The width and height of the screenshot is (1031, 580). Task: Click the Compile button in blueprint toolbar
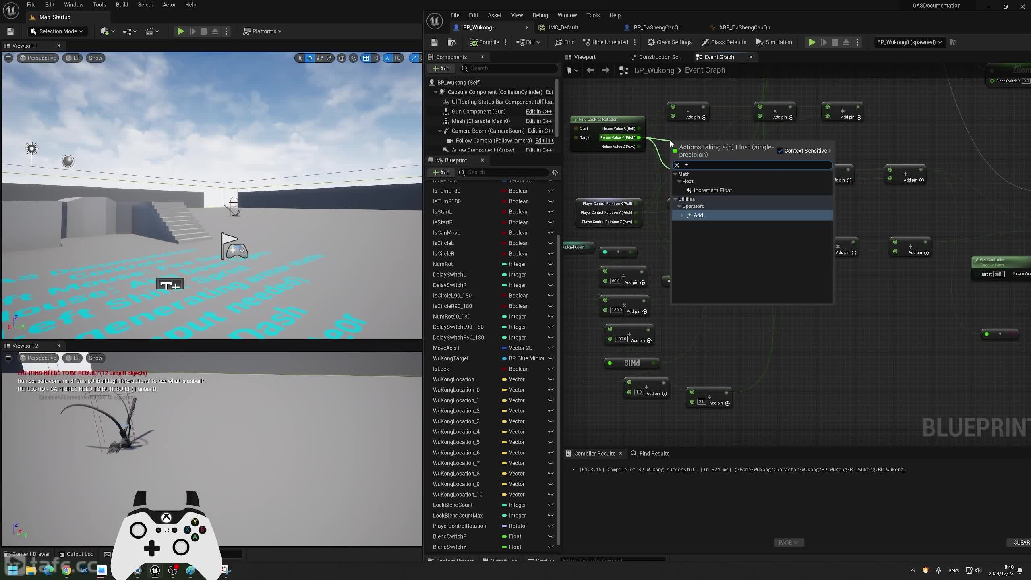(484, 42)
